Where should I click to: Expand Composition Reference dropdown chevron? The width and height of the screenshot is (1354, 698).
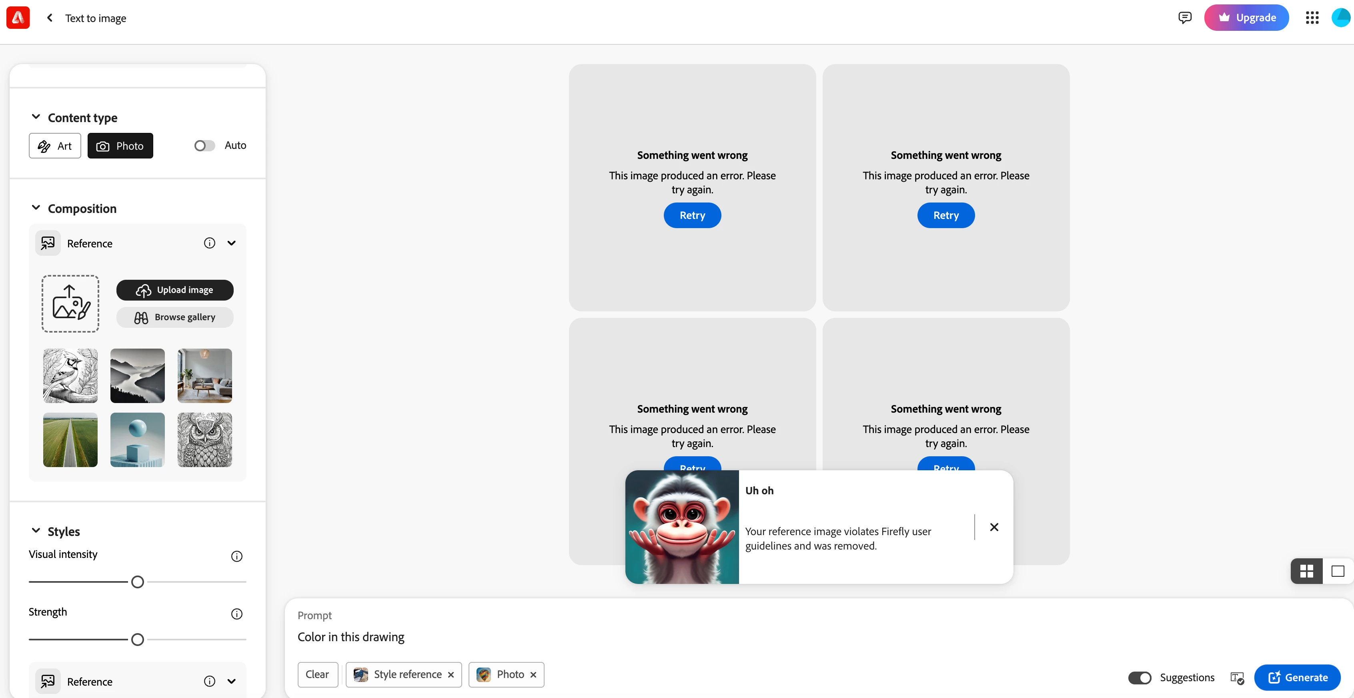coord(231,243)
